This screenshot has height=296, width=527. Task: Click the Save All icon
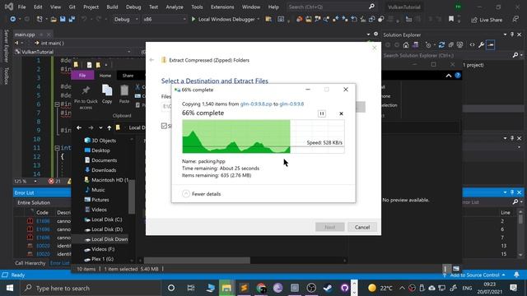click(72, 20)
